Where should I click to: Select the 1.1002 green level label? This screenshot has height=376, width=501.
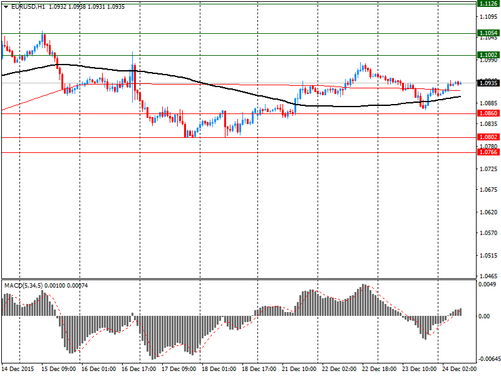pos(488,55)
